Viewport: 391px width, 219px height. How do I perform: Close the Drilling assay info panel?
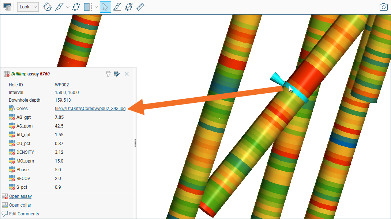coord(127,74)
